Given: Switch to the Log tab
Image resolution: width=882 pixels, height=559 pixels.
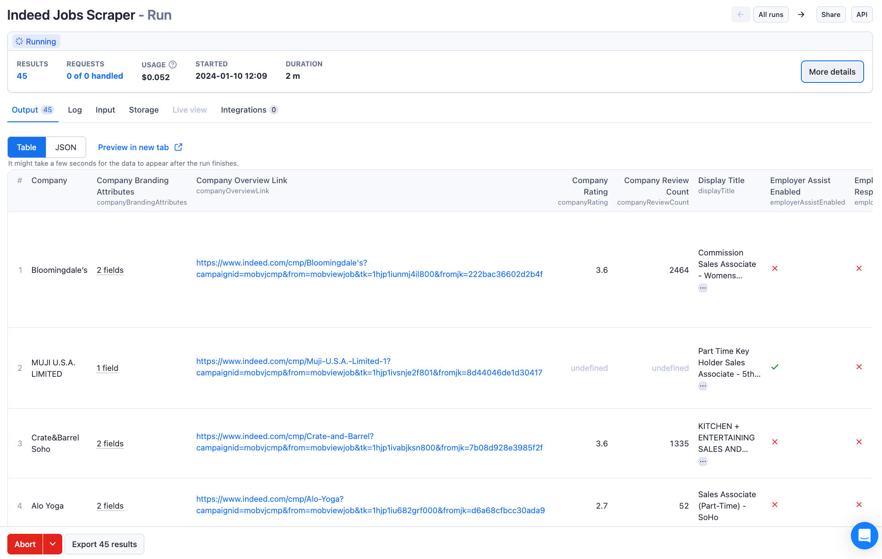Looking at the screenshot, I should point(75,110).
